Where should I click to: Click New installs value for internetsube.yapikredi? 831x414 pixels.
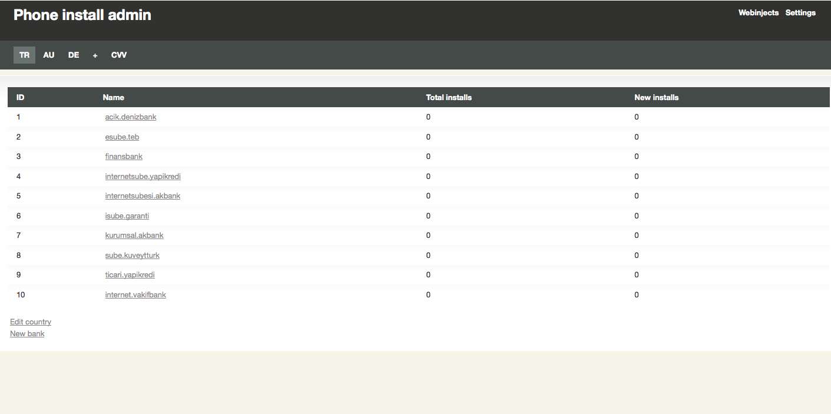[637, 176]
